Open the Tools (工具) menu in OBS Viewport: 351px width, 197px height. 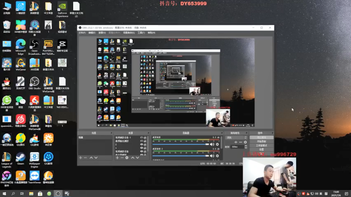click(141, 33)
